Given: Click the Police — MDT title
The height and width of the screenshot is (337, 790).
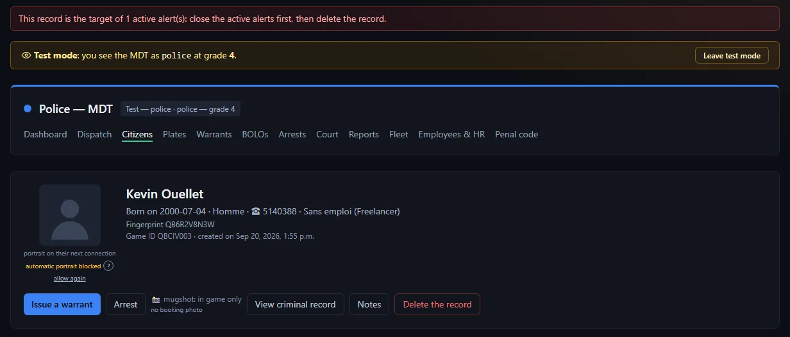Looking at the screenshot, I should point(76,109).
